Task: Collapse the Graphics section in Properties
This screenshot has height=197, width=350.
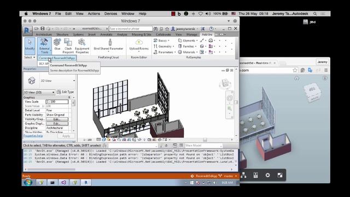Action: 69,97
